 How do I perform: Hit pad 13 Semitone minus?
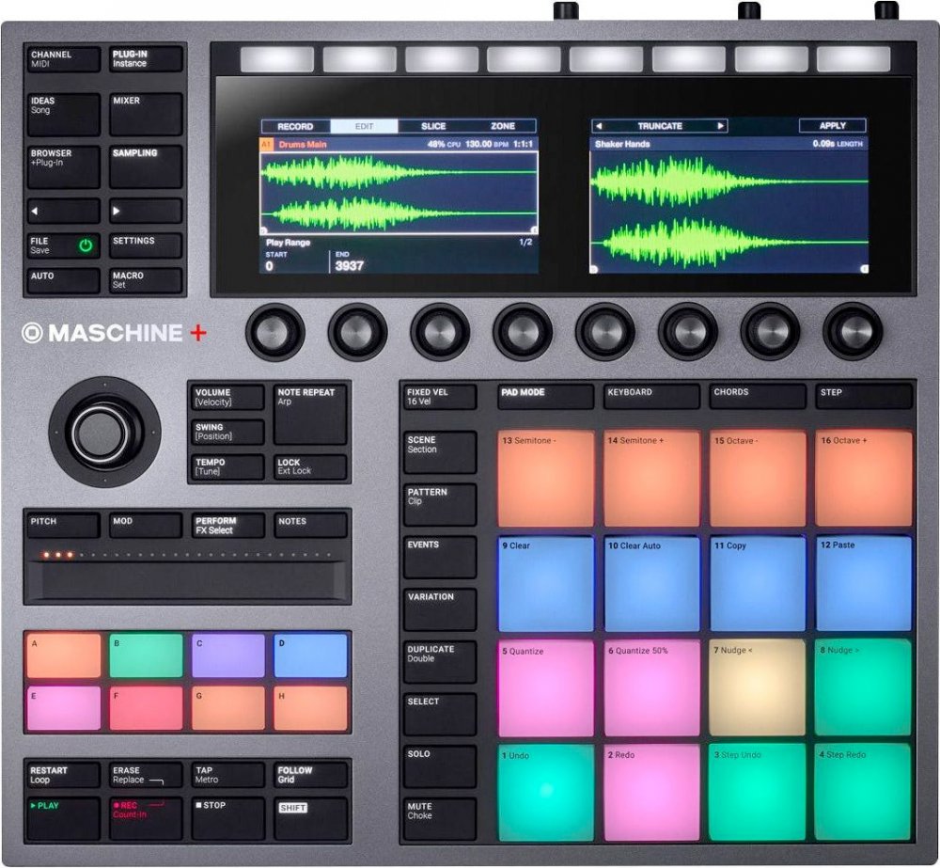(x=546, y=479)
